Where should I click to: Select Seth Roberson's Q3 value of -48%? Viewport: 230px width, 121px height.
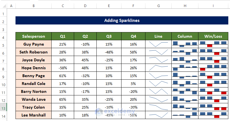pos(109,52)
